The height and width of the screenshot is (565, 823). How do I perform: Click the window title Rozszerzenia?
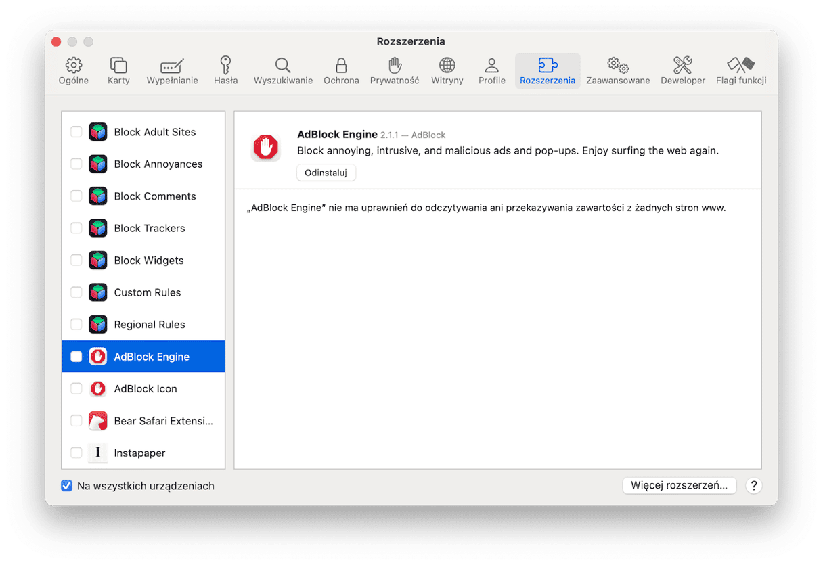pos(411,41)
